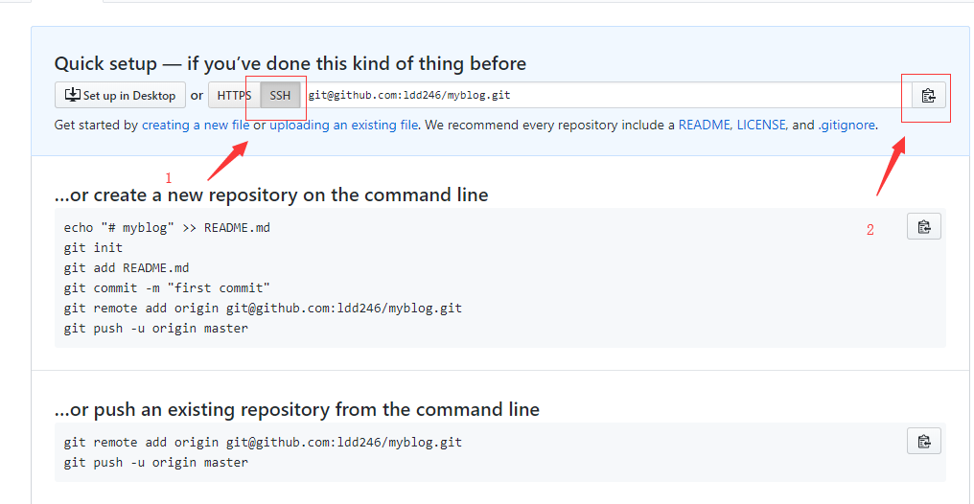The image size is (974, 504).
Task: Click the create a new repository heading
Action: coord(271,195)
